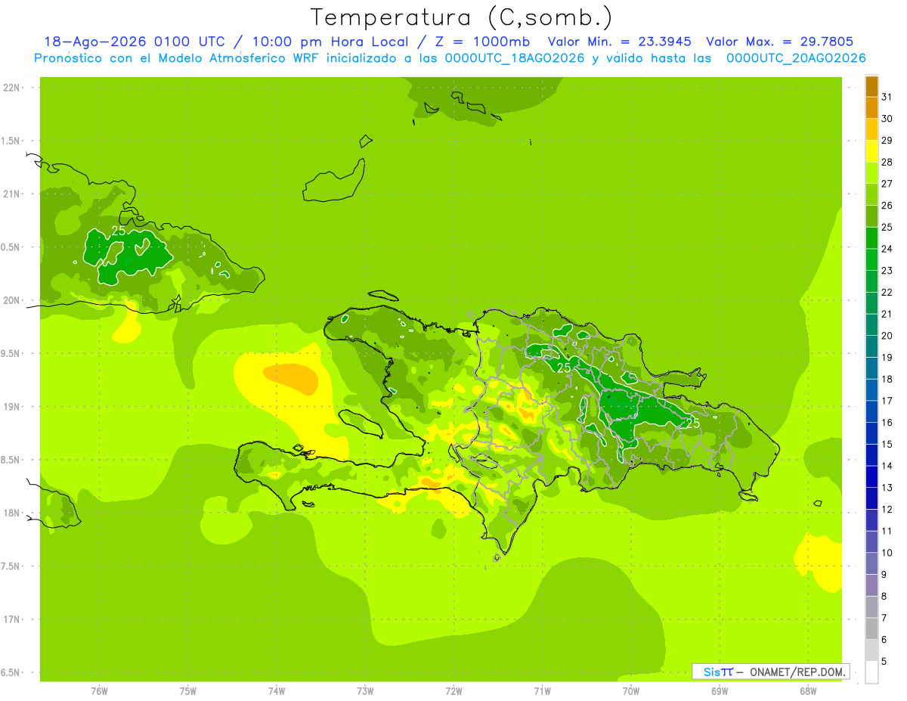The width and height of the screenshot is (907, 701).
Task: Click the 18N latitude axis label
Action: [x=13, y=513]
